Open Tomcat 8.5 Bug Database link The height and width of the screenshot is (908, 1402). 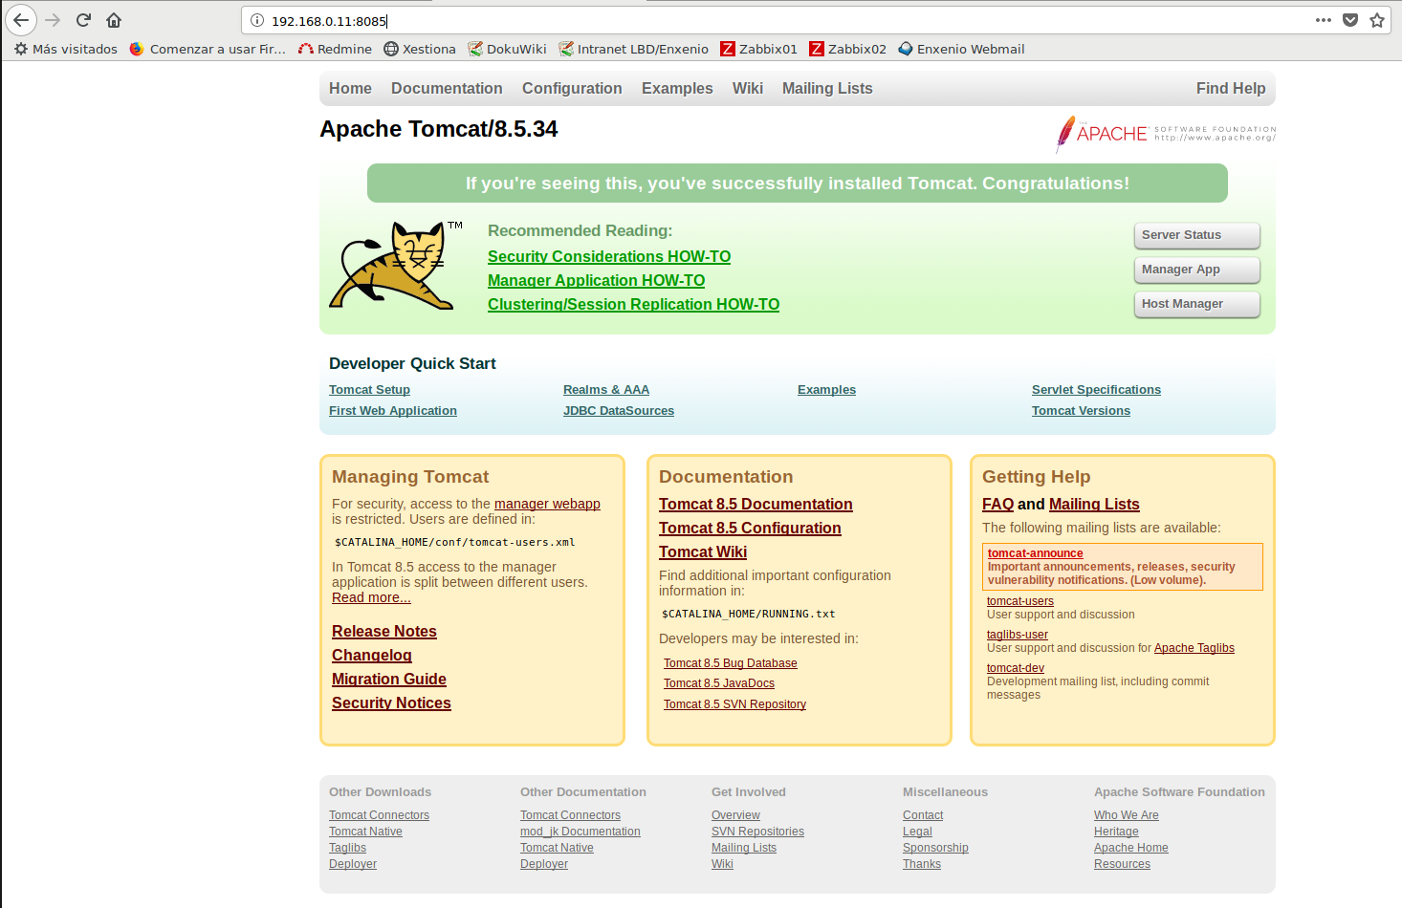point(731,663)
